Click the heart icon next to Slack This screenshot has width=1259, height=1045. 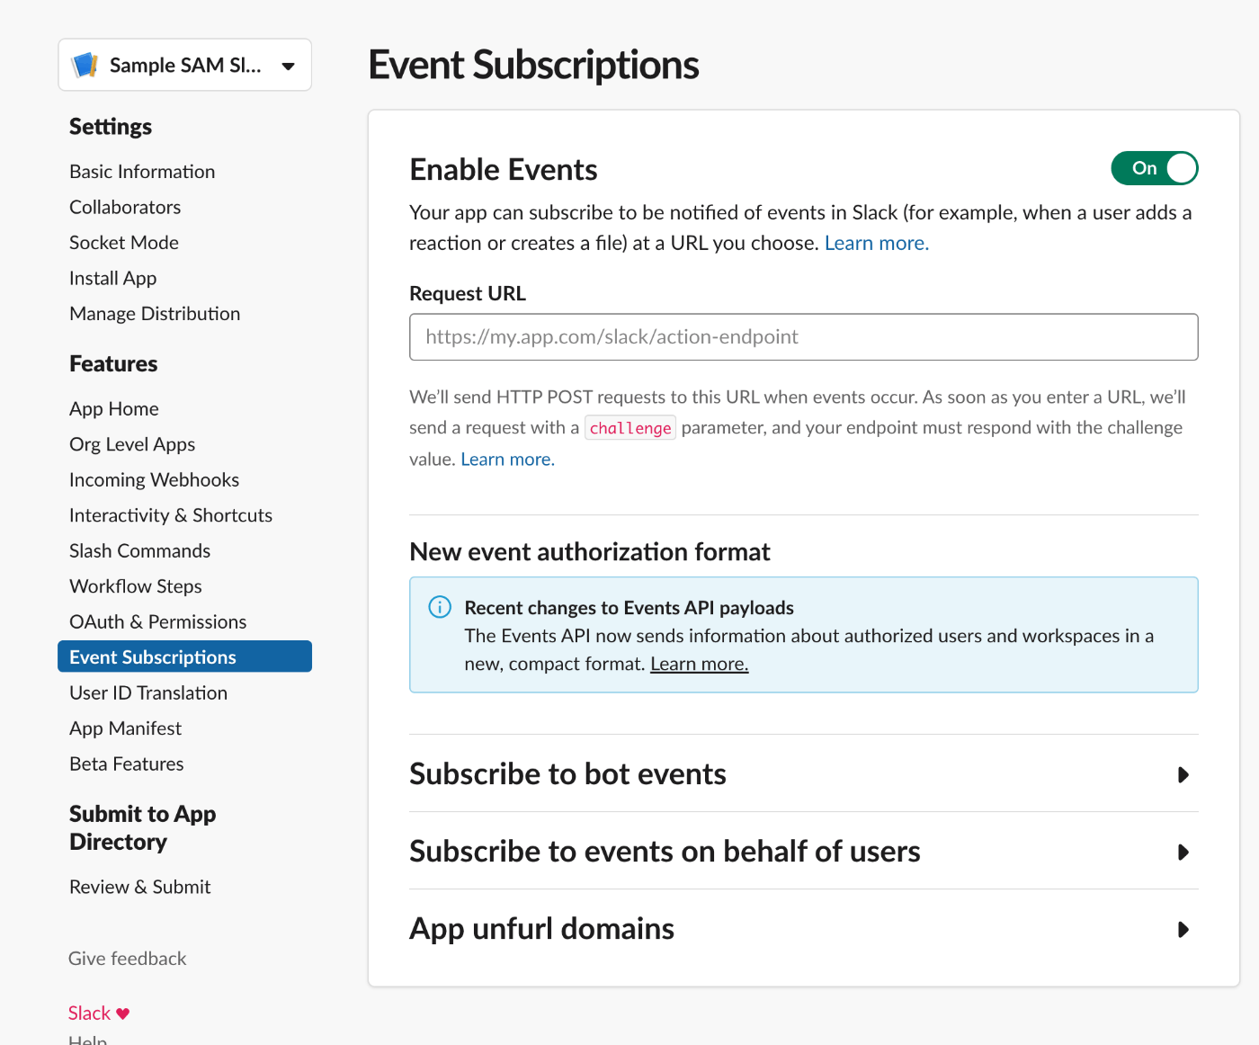click(123, 1014)
